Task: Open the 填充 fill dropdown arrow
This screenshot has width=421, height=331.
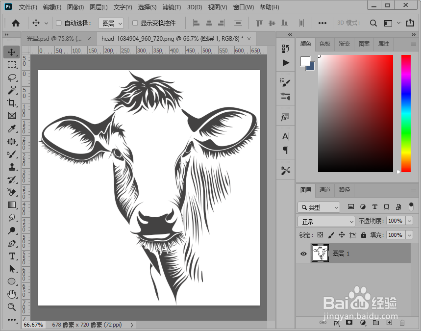Action: tap(409, 235)
